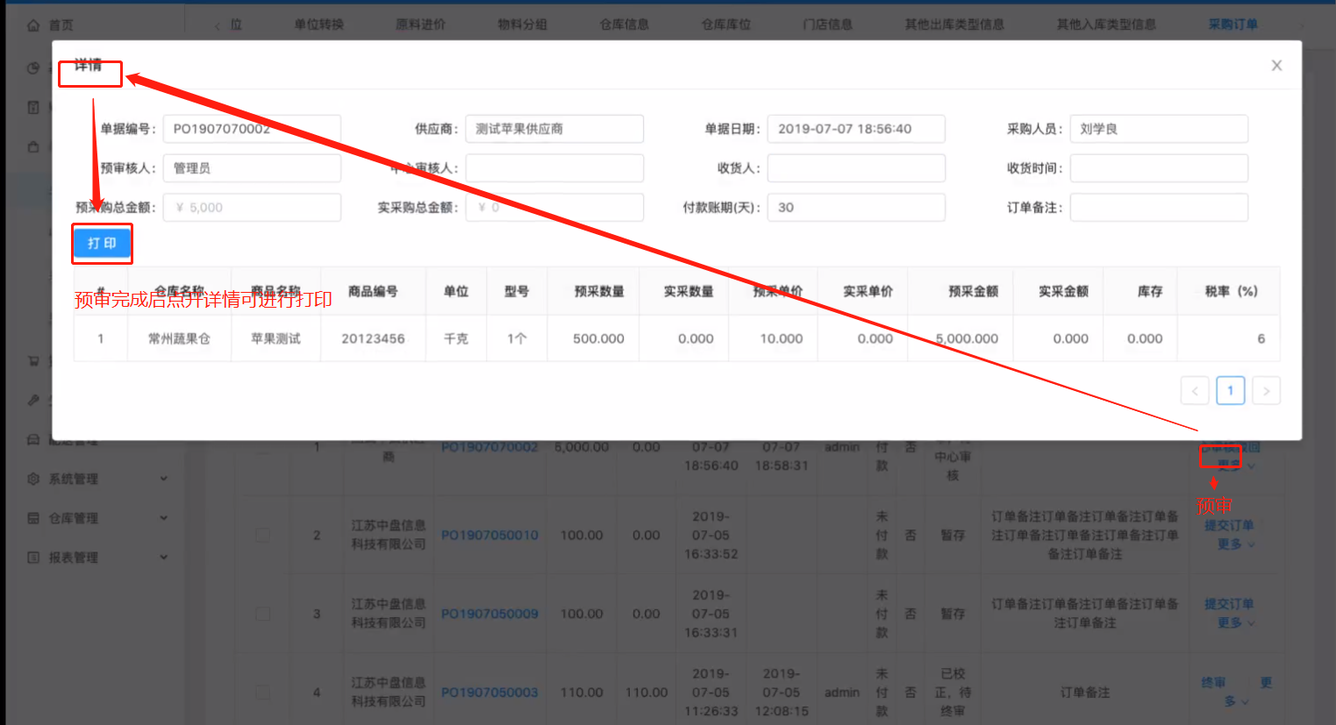
Task: Click the empty 收货时间 input field
Action: pos(1159,168)
